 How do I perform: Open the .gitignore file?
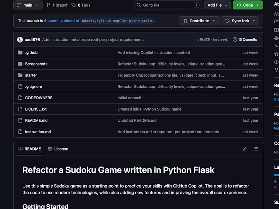[x=33, y=86]
